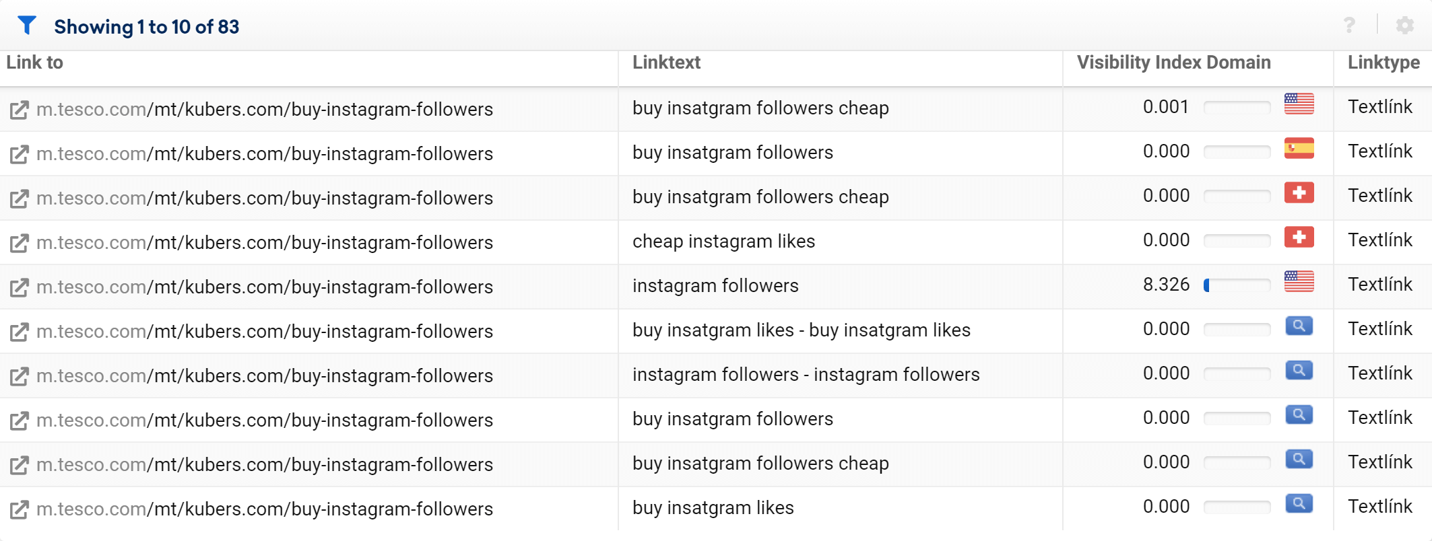The width and height of the screenshot is (1432, 541).
Task: Sort by 'Visibility Index Domain' column header
Action: [1173, 63]
